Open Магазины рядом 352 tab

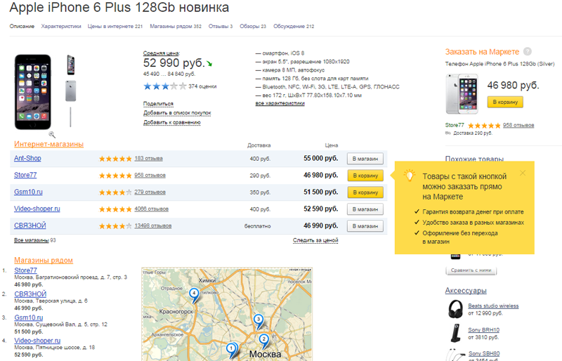click(176, 26)
